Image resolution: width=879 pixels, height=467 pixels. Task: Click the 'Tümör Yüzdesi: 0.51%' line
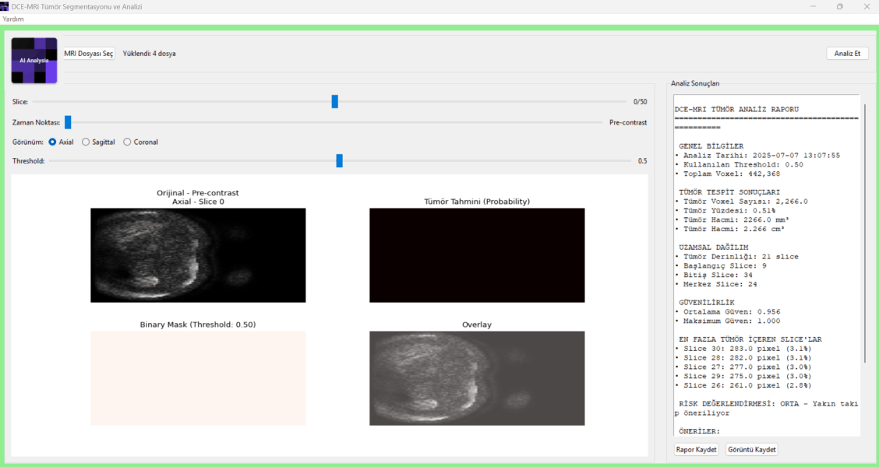click(725, 211)
